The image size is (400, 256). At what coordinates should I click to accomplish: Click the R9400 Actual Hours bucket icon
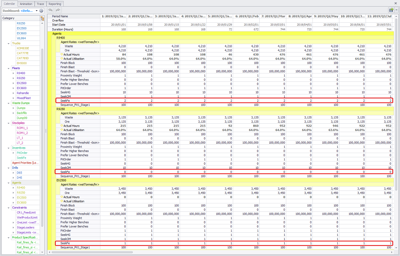62,55
